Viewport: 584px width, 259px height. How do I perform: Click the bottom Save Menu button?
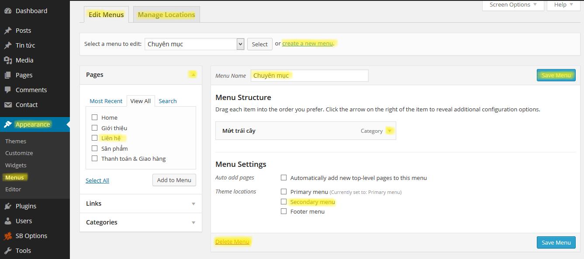coord(556,242)
